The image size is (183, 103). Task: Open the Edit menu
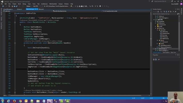(5, 4)
